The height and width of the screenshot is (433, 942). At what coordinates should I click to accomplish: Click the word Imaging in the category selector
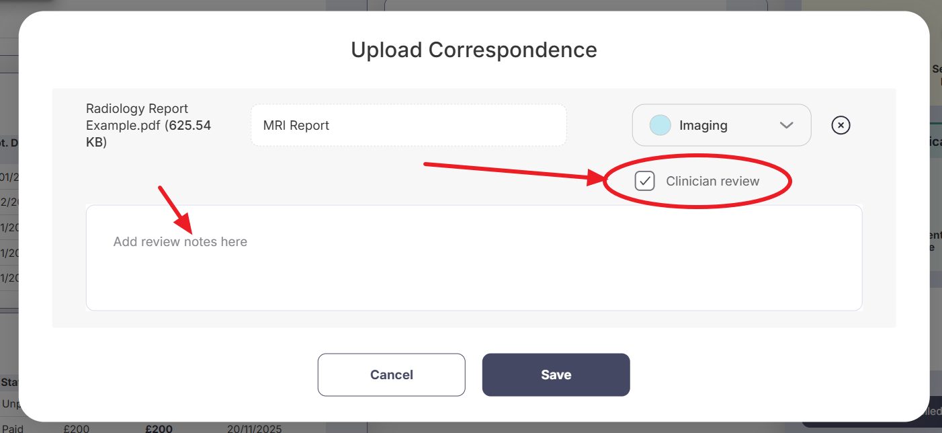[703, 125]
